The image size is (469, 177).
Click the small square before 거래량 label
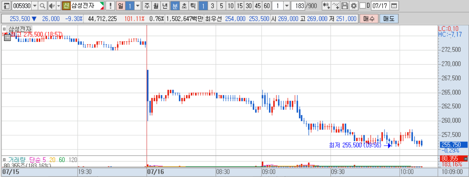[4, 160]
